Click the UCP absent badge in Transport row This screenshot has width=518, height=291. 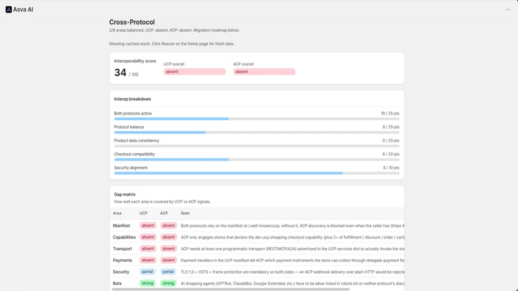point(148,249)
